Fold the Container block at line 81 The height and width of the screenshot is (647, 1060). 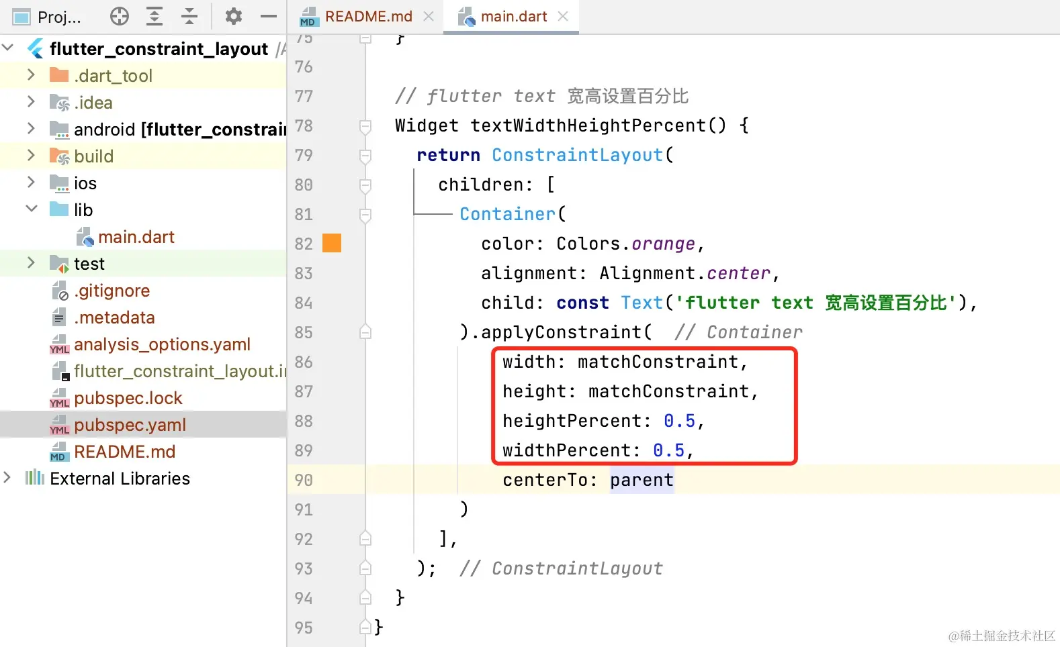point(365,215)
